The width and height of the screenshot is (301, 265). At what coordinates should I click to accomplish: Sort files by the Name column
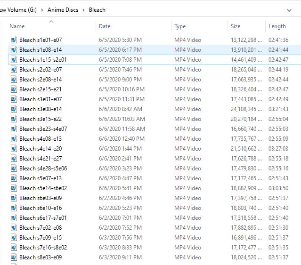(x=17, y=26)
